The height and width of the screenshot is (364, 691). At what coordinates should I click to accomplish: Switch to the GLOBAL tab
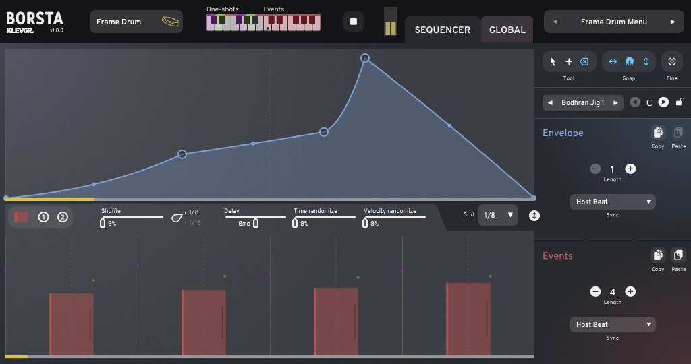click(507, 30)
